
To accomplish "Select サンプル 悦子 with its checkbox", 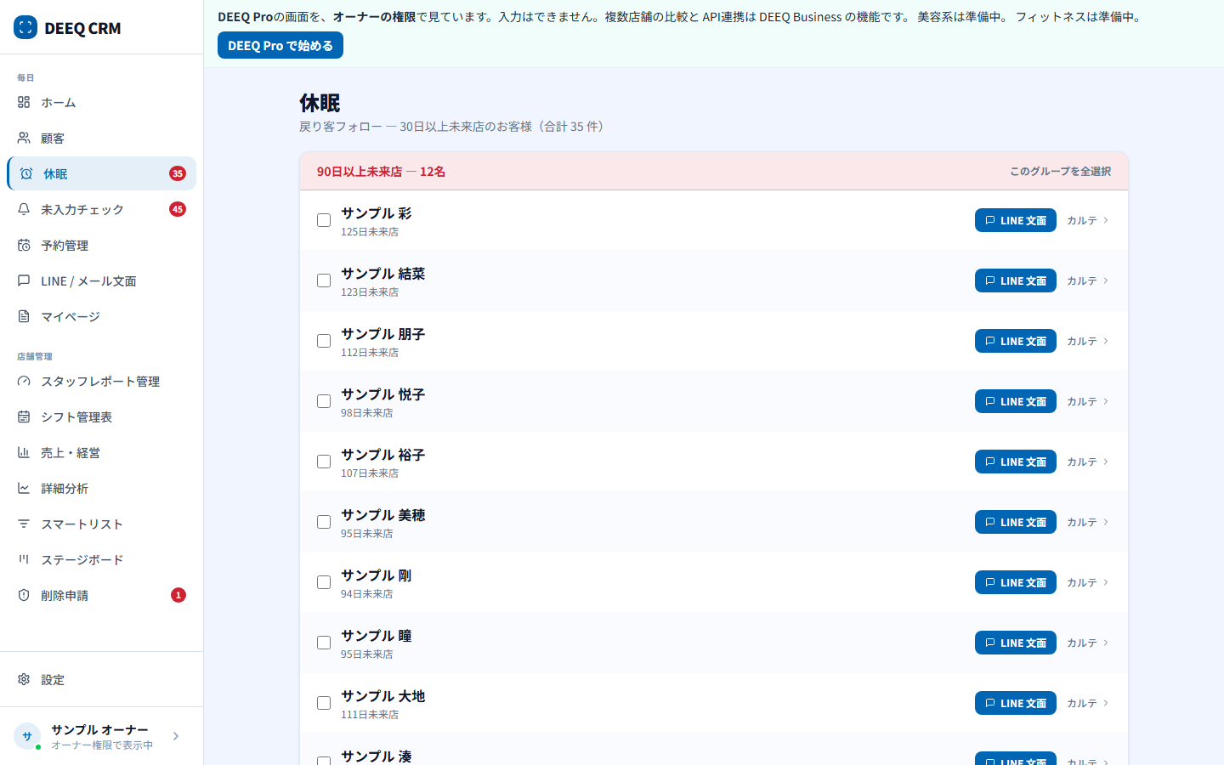I will coord(324,401).
